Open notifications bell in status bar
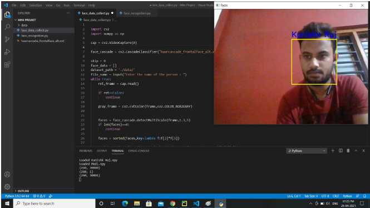The height and width of the screenshot is (208, 370). pos(364,196)
